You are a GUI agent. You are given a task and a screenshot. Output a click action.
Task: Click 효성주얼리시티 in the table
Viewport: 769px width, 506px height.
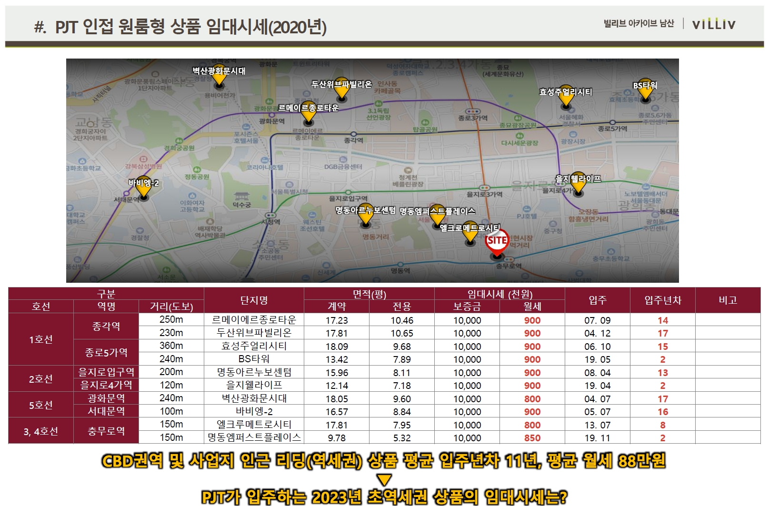(x=254, y=346)
